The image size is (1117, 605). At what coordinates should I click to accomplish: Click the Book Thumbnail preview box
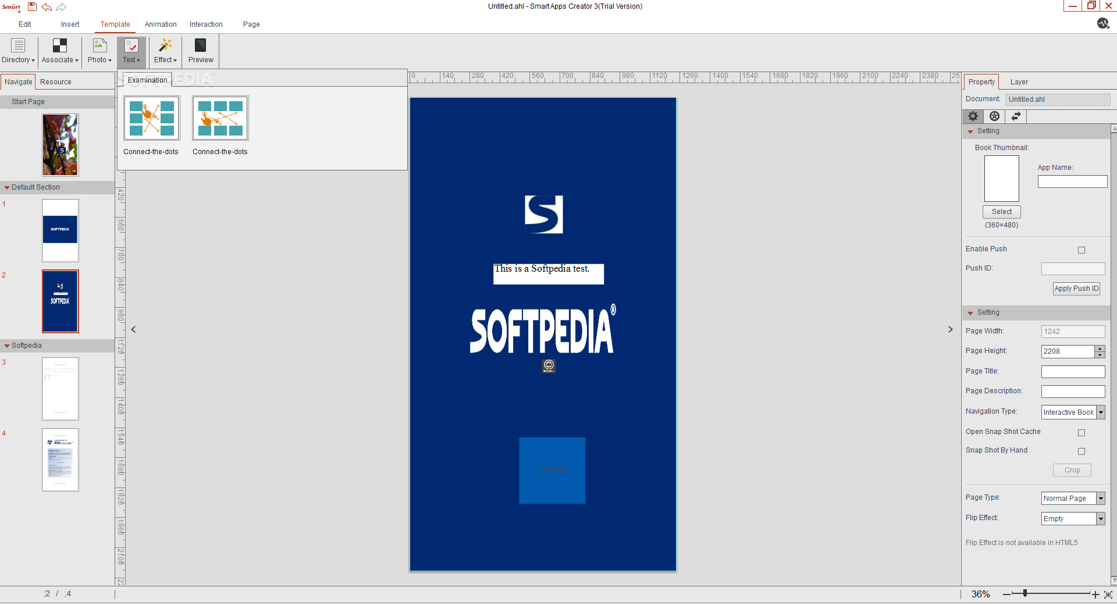pyautogui.click(x=1002, y=179)
